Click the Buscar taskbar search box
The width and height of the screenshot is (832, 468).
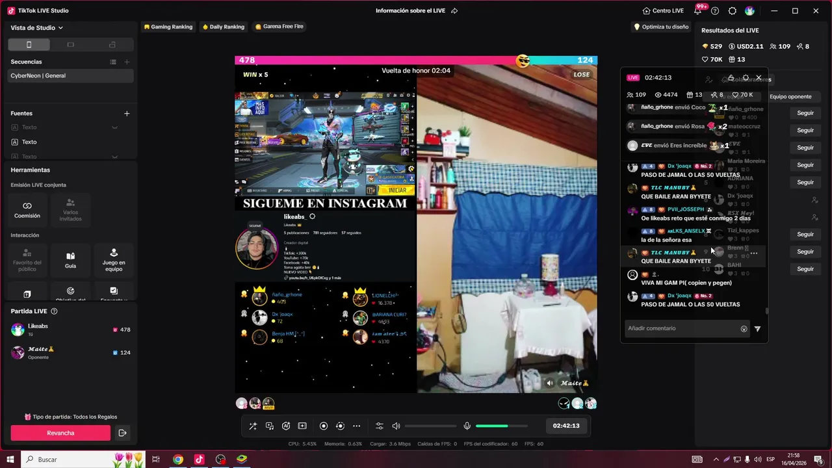click(83, 460)
